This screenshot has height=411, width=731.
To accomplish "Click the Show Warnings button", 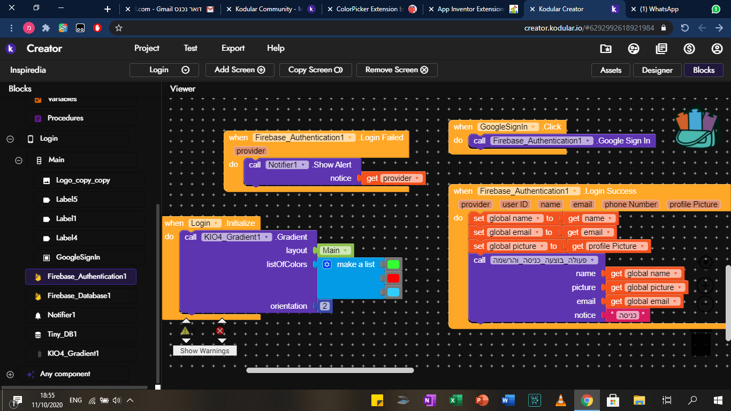I will click(x=204, y=351).
